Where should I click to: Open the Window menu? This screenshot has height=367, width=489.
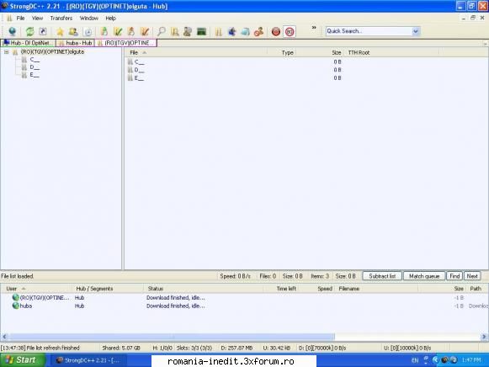(89, 18)
